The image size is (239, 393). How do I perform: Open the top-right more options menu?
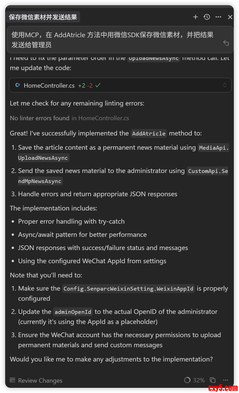click(x=218, y=17)
